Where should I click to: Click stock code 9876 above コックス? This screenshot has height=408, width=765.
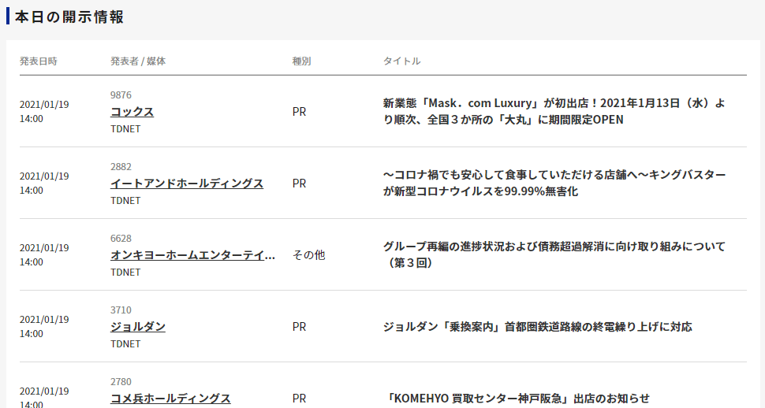coord(121,95)
